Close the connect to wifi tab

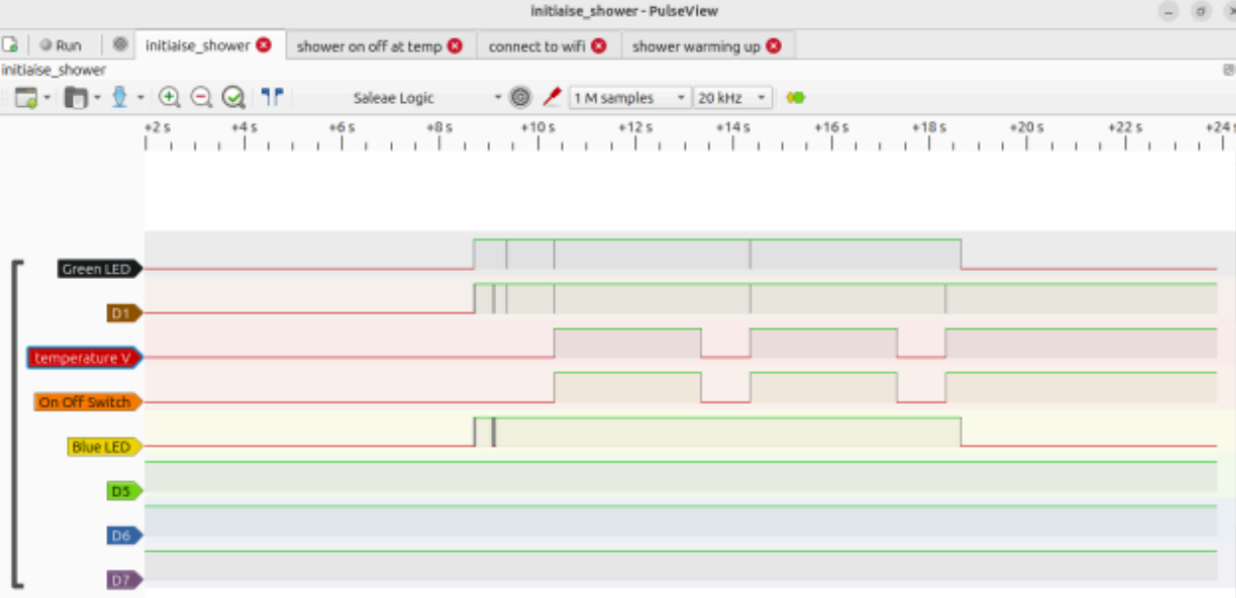599,46
